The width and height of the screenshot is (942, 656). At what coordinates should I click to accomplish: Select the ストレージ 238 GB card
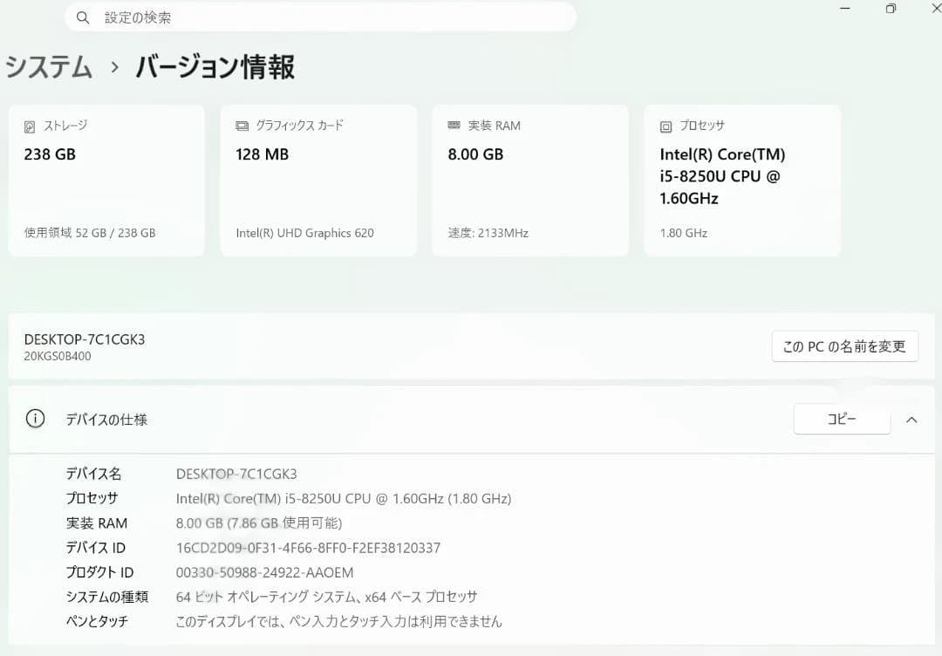[x=106, y=179]
